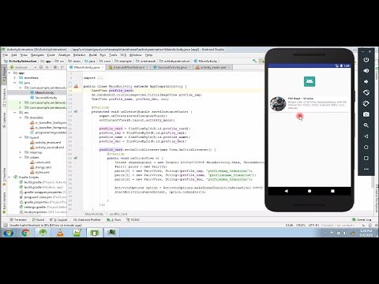Open the Run tool window button
This screenshot has height=284, width=379.
point(114,219)
